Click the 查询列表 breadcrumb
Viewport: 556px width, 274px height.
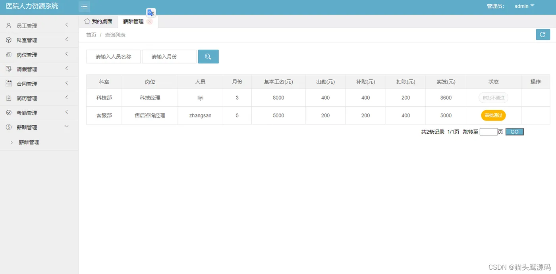[x=115, y=35]
